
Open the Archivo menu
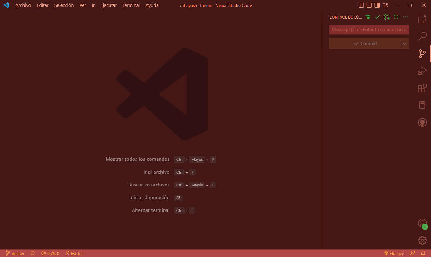click(23, 5)
